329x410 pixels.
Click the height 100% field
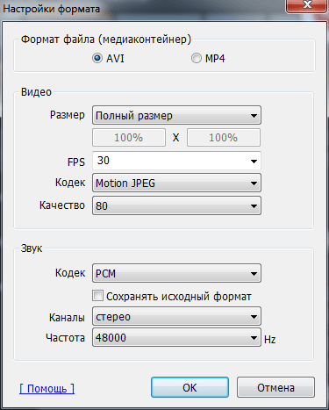[224, 137]
